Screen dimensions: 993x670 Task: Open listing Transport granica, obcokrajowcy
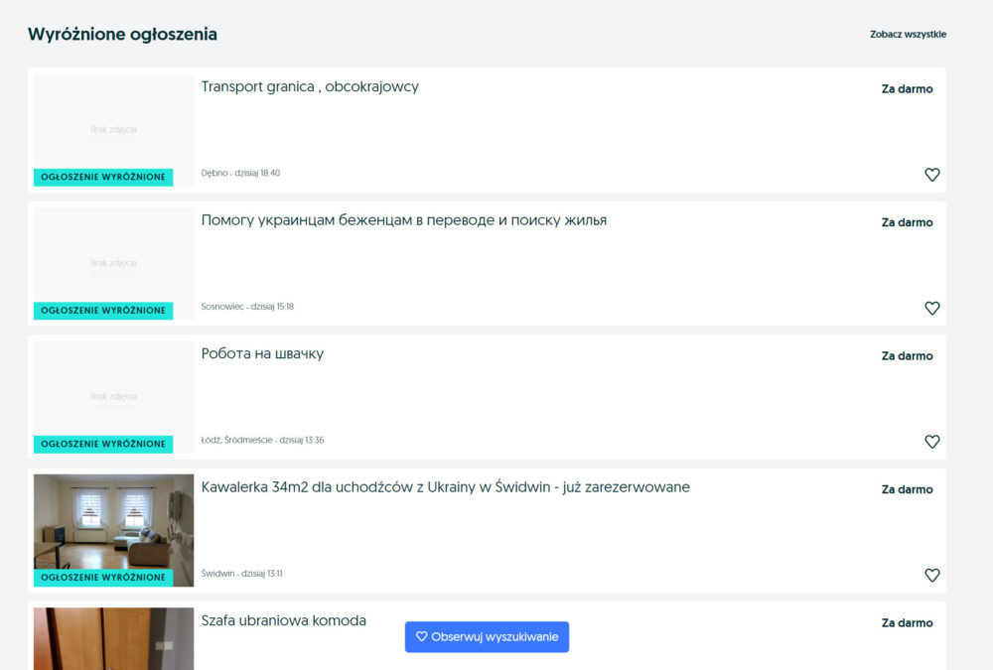tap(310, 86)
